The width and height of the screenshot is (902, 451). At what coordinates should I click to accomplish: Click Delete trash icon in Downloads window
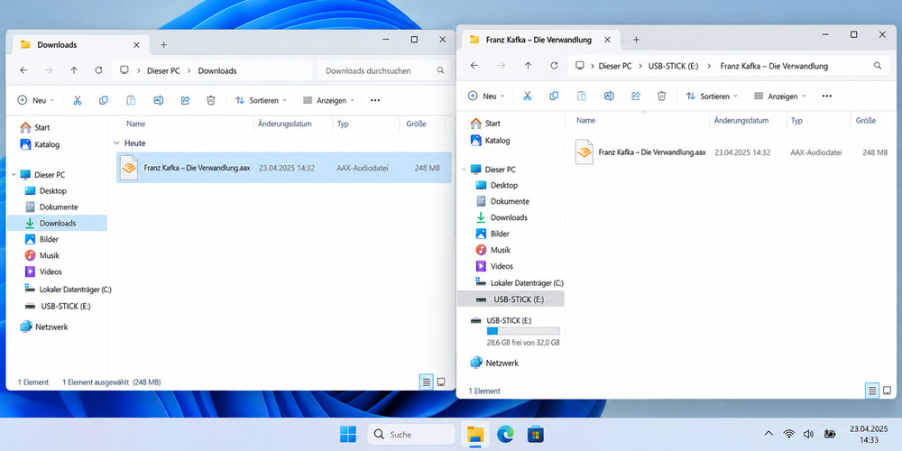211,100
